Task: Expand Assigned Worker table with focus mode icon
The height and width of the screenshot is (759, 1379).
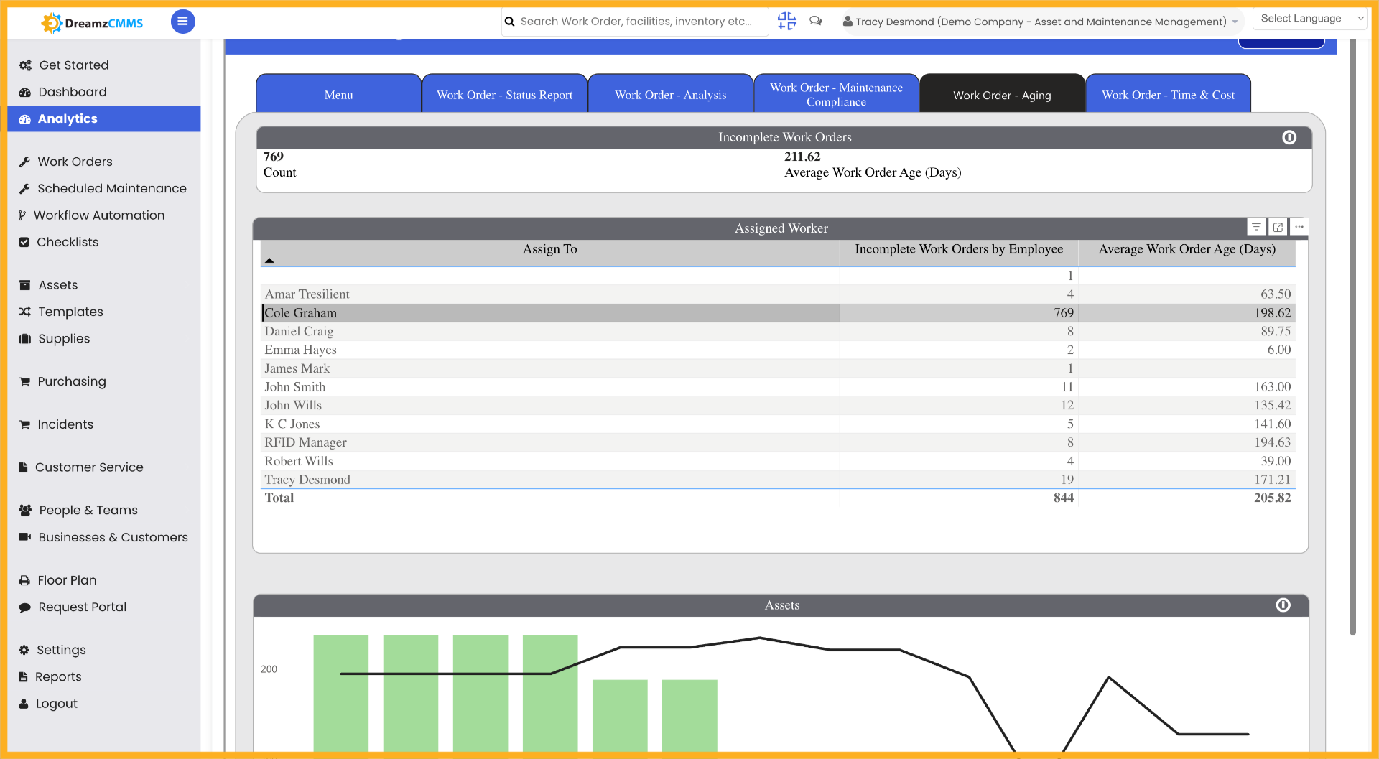Action: pos(1278,227)
